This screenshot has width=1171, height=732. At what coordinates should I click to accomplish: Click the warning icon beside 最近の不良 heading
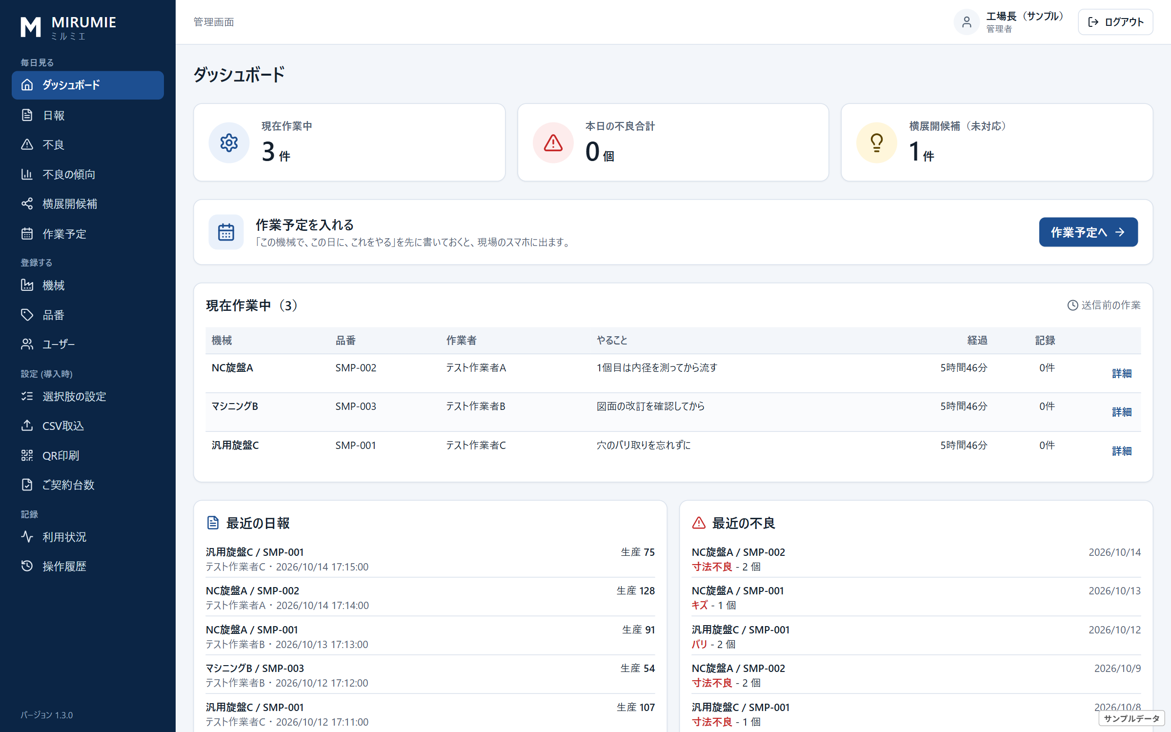tap(699, 523)
